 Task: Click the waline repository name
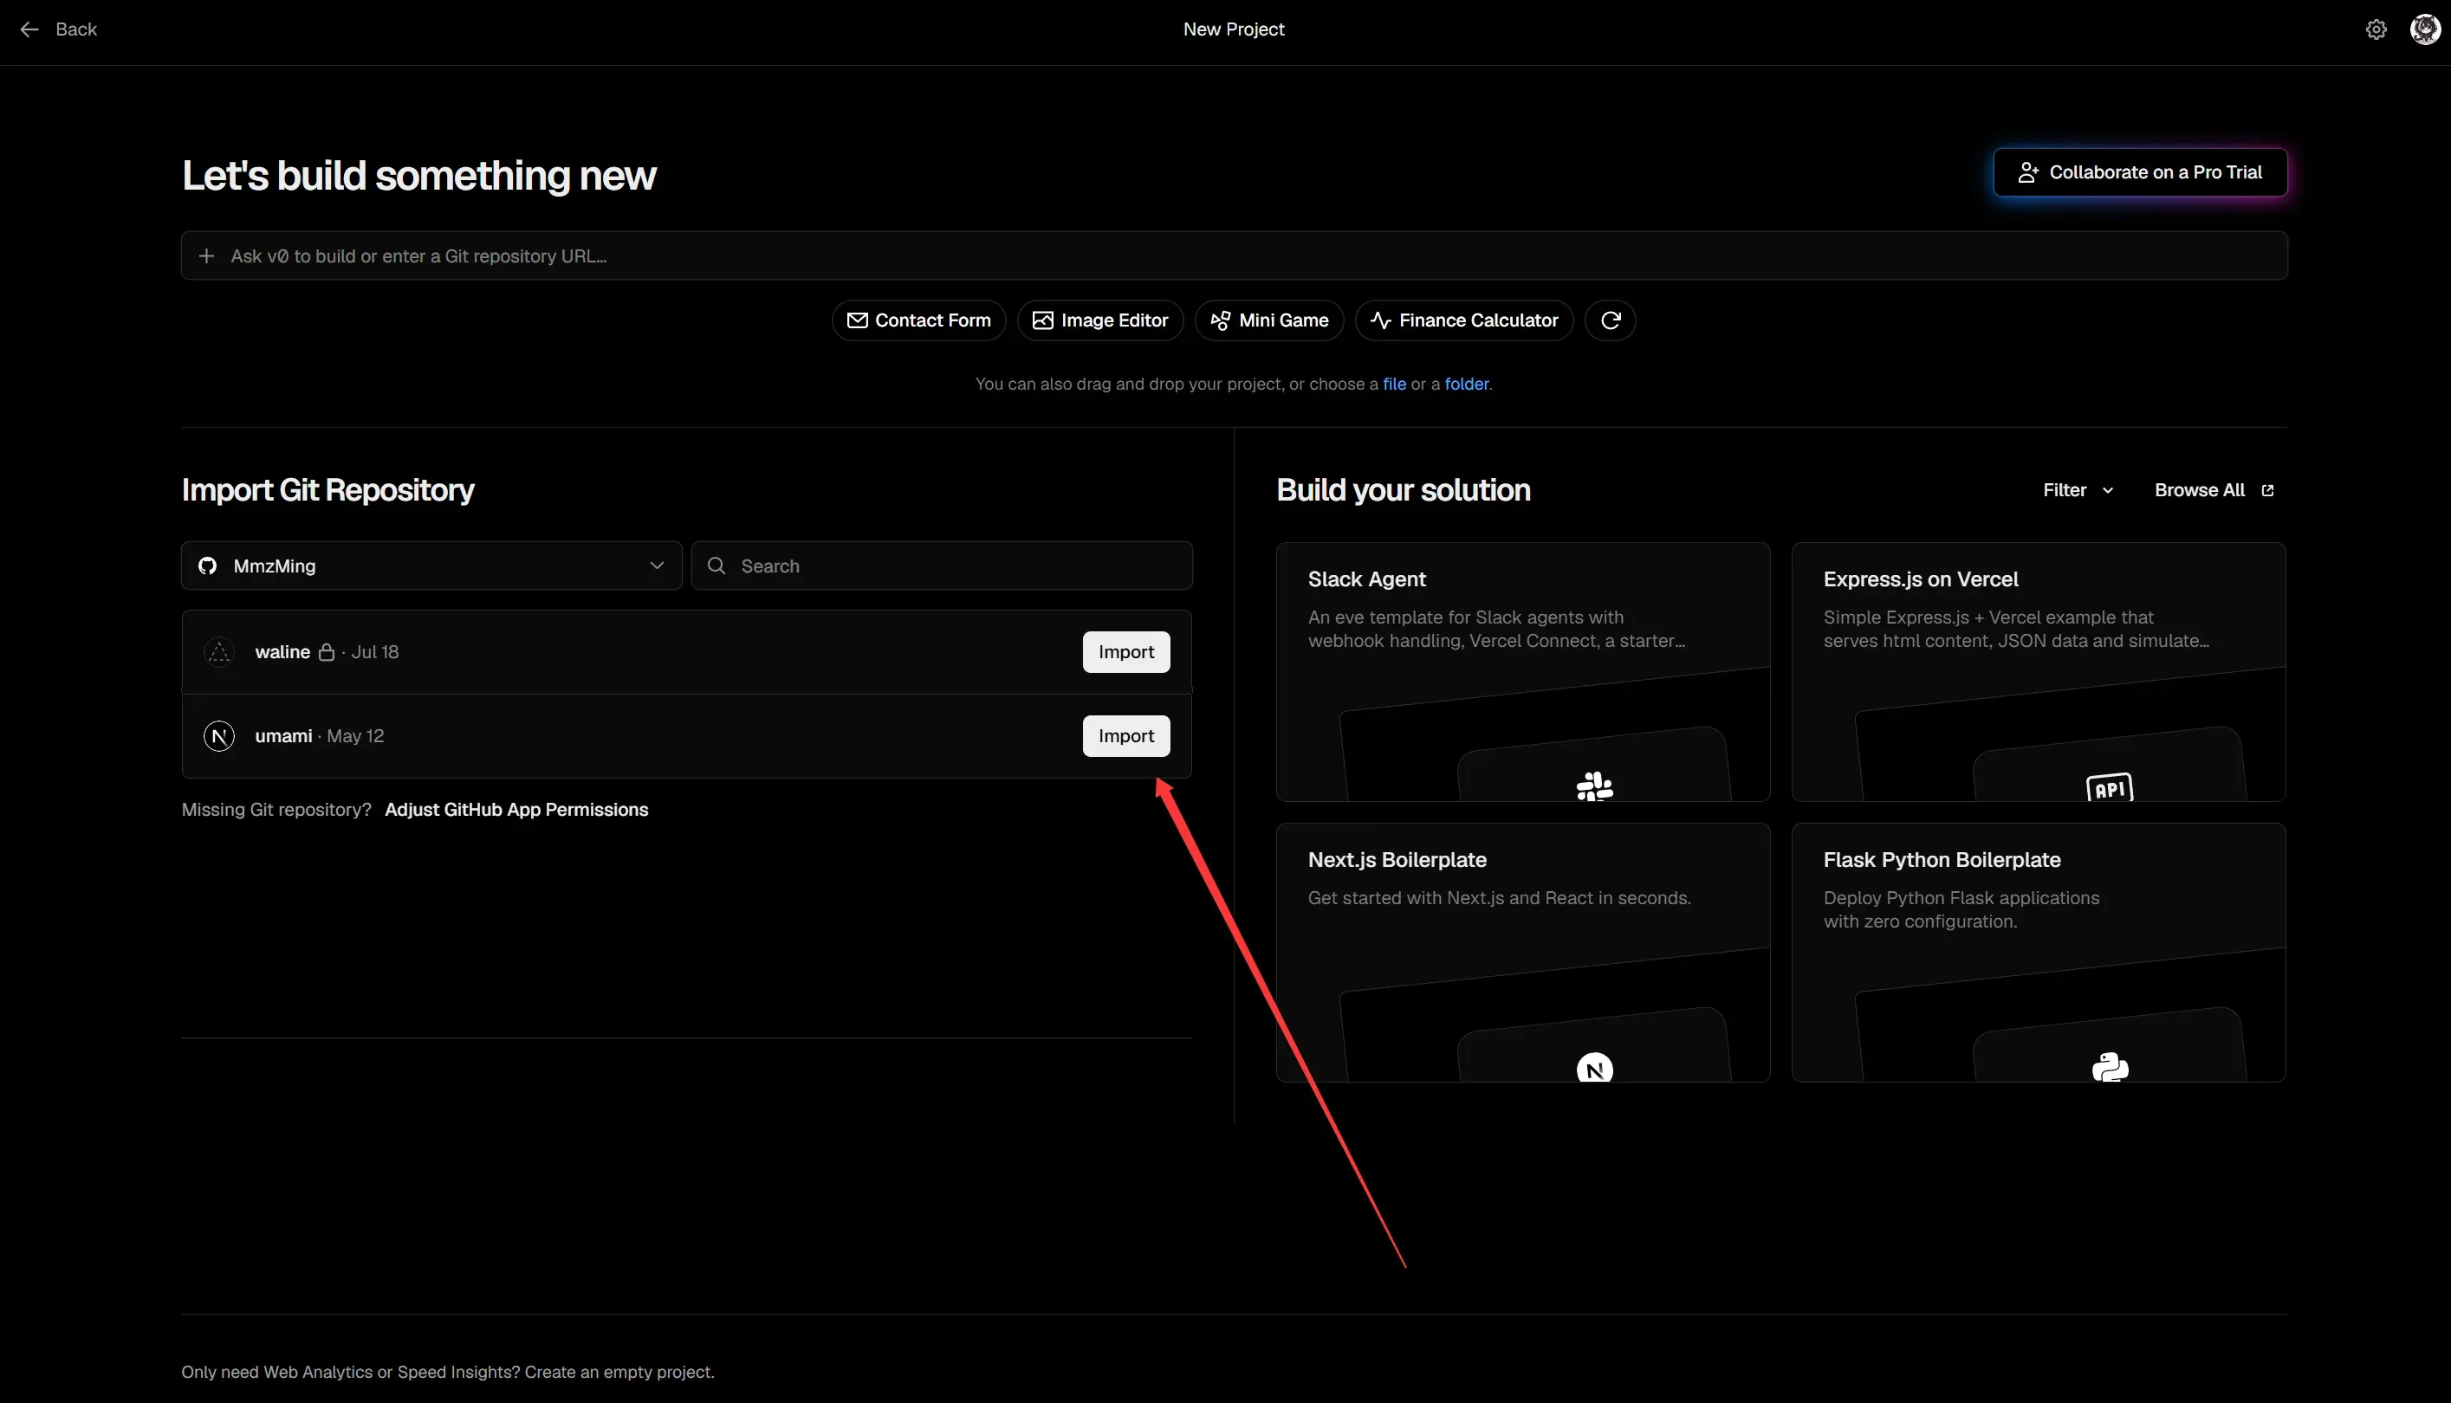pyautogui.click(x=282, y=652)
